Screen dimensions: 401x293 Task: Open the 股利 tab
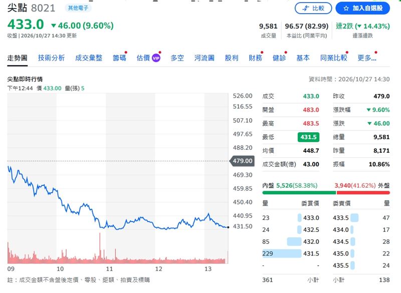232,58
